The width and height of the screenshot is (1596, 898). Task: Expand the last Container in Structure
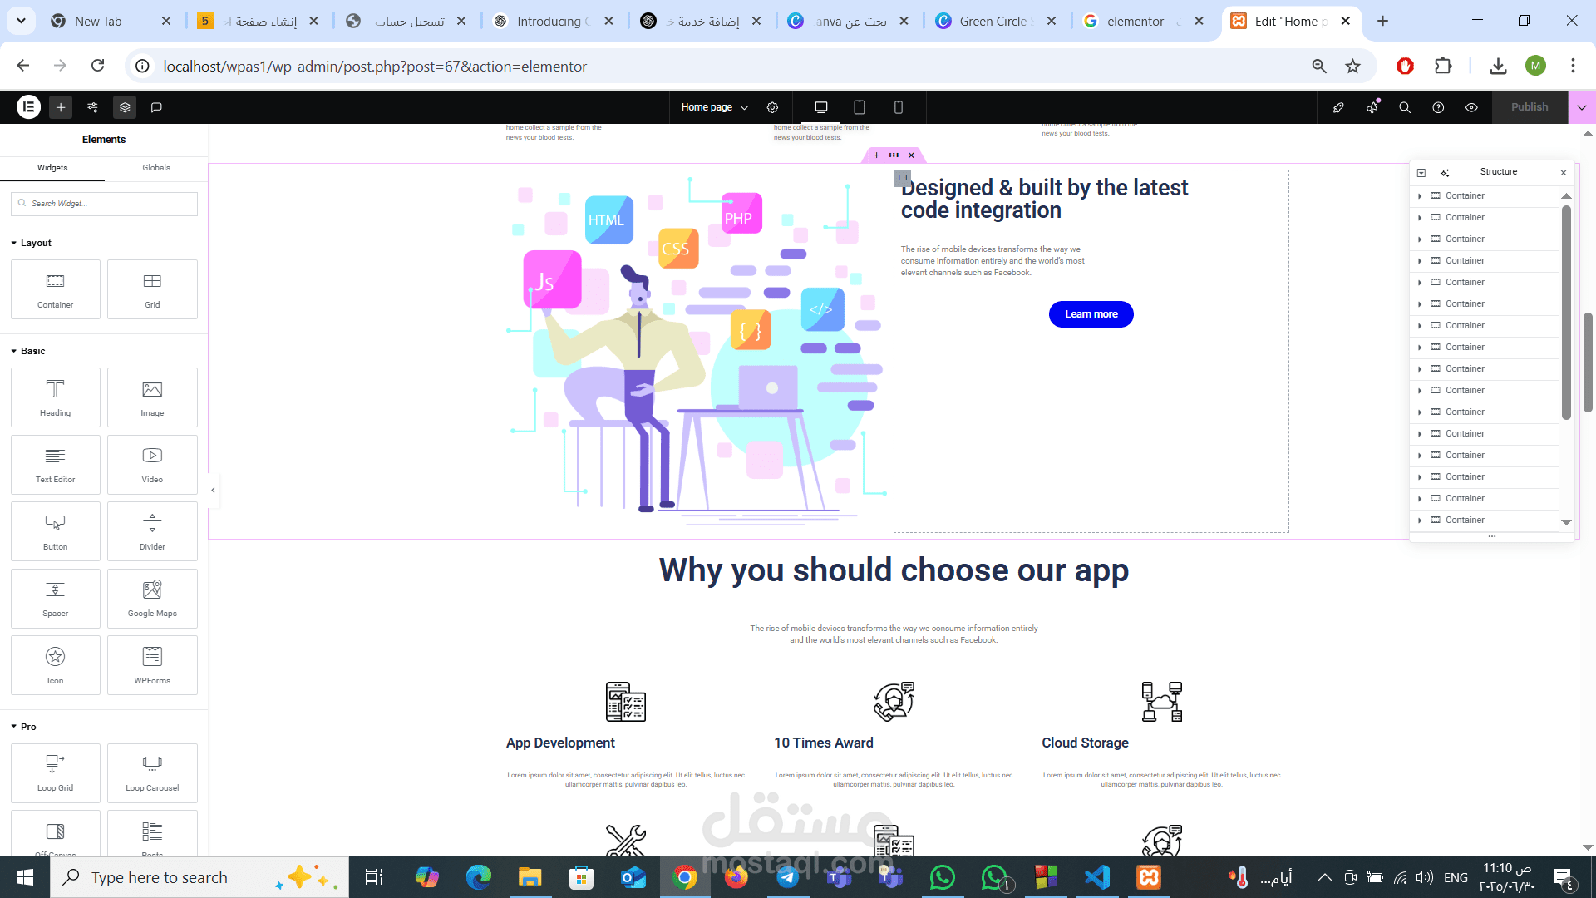tap(1420, 521)
